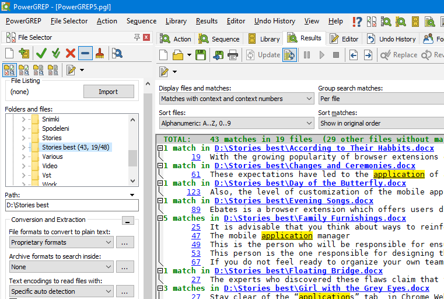Screen dimensions: 444x299
Task: Collapse the Family Furnishings.docx match group
Action: point(160,218)
